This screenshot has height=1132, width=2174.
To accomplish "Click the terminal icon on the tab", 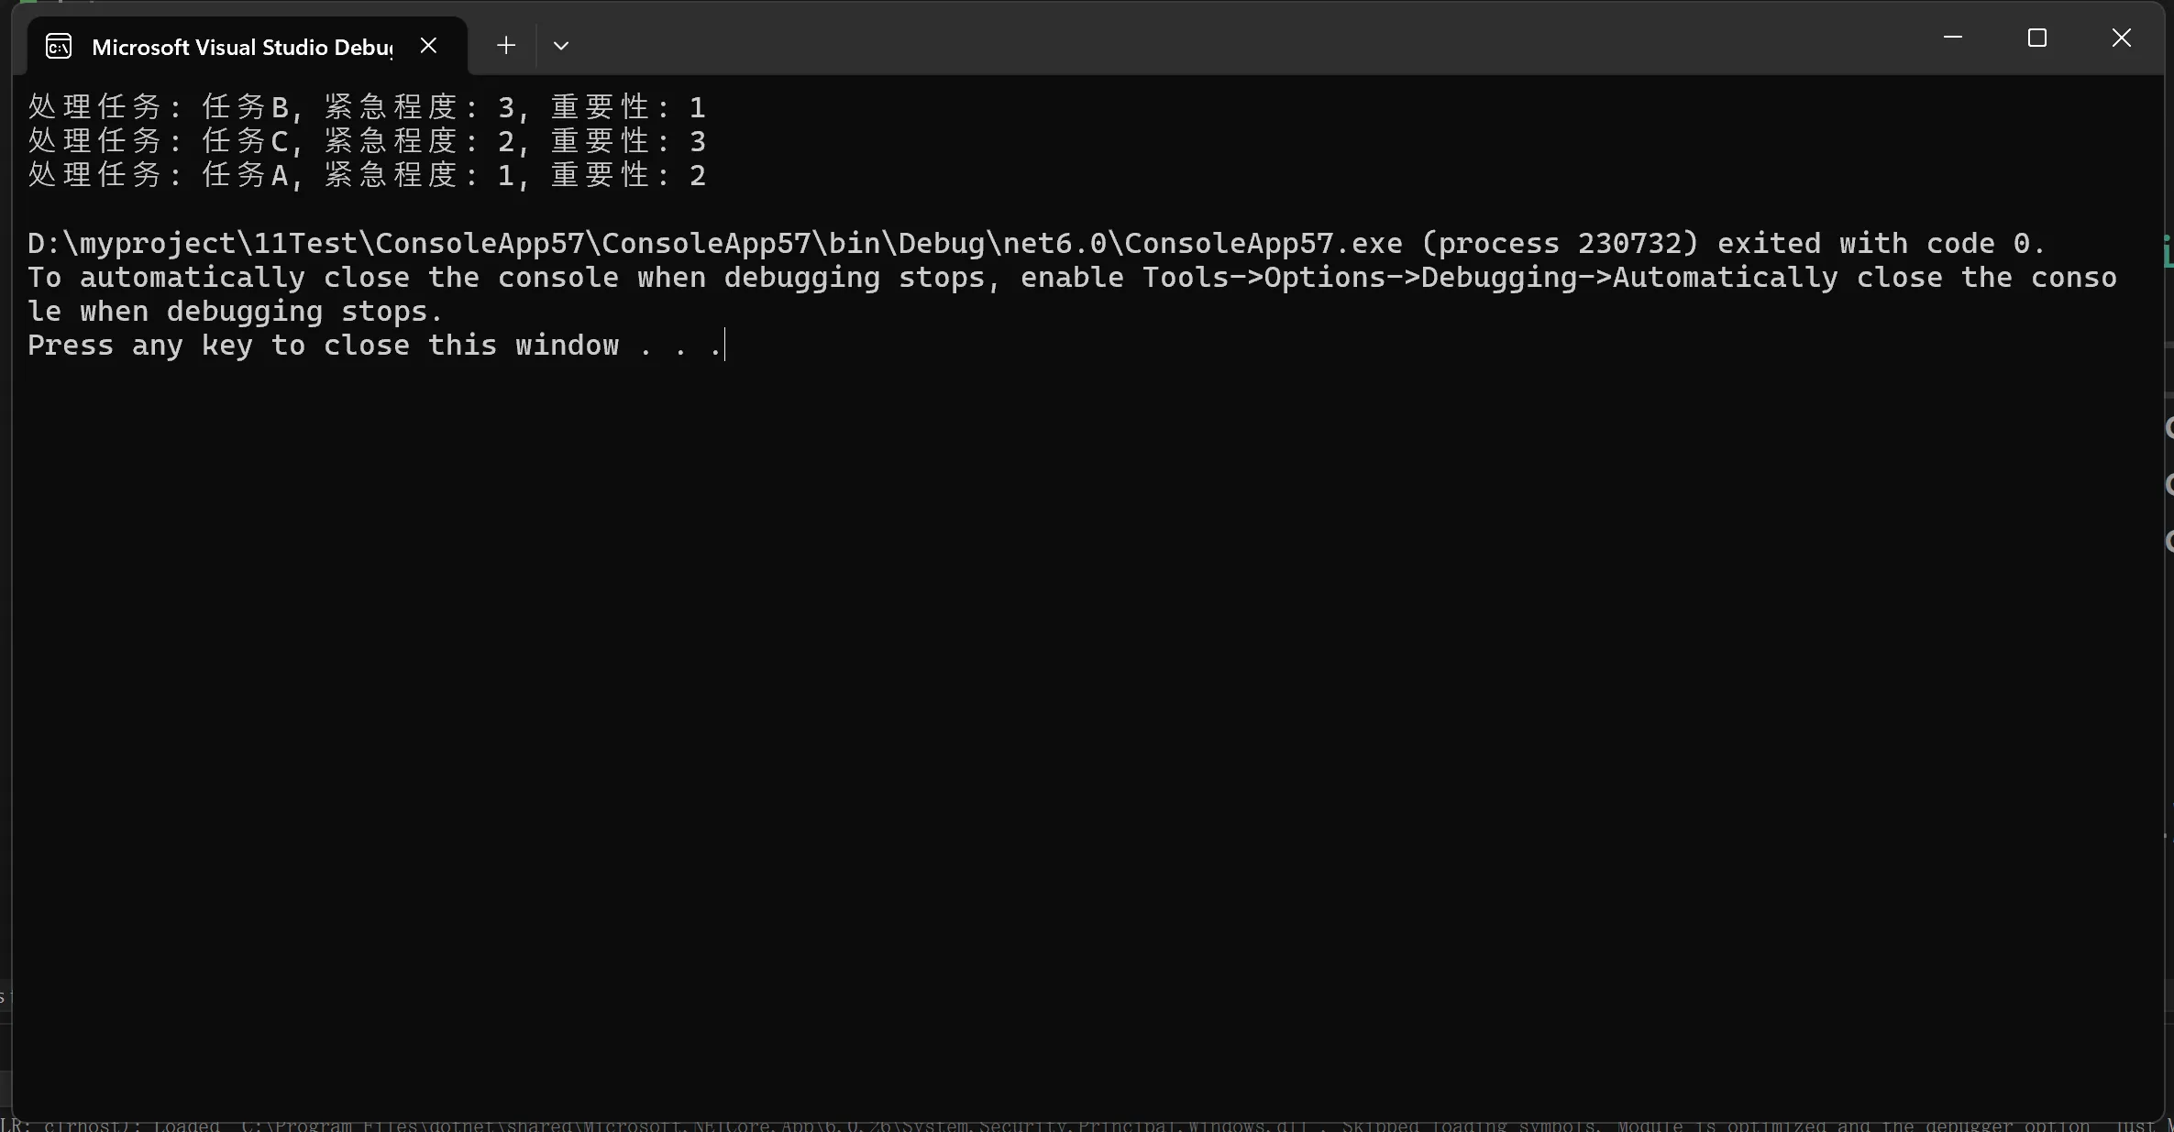I will [59, 46].
